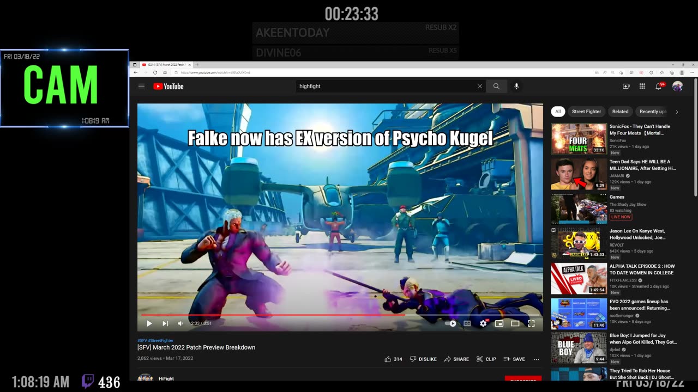Click the JAMARI channel name

coord(617,176)
